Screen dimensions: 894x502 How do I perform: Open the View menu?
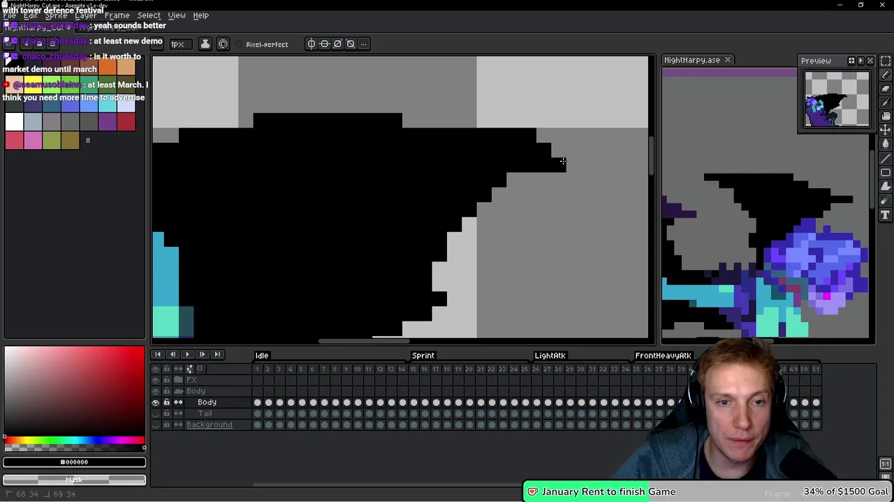point(177,15)
